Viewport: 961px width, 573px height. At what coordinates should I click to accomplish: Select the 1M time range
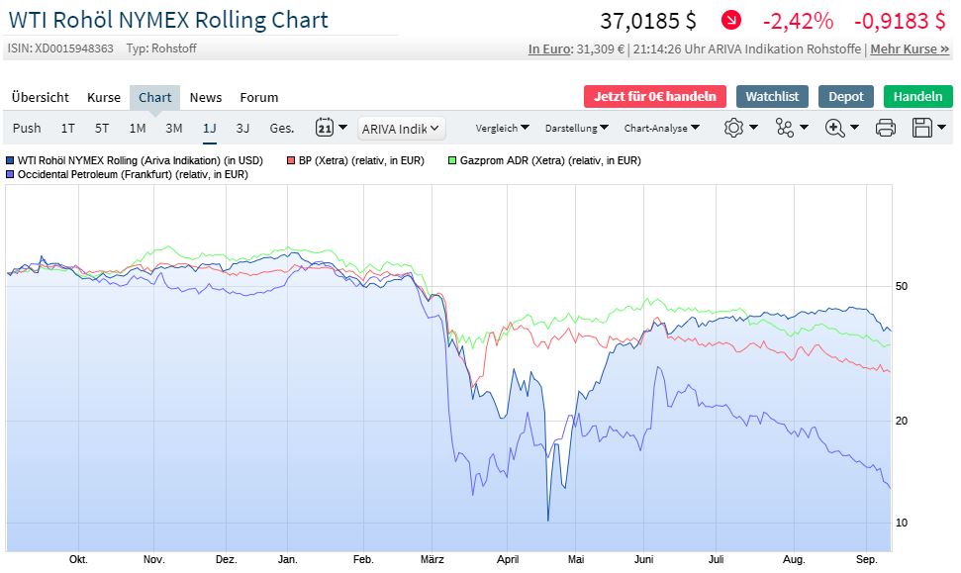click(x=136, y=128)
